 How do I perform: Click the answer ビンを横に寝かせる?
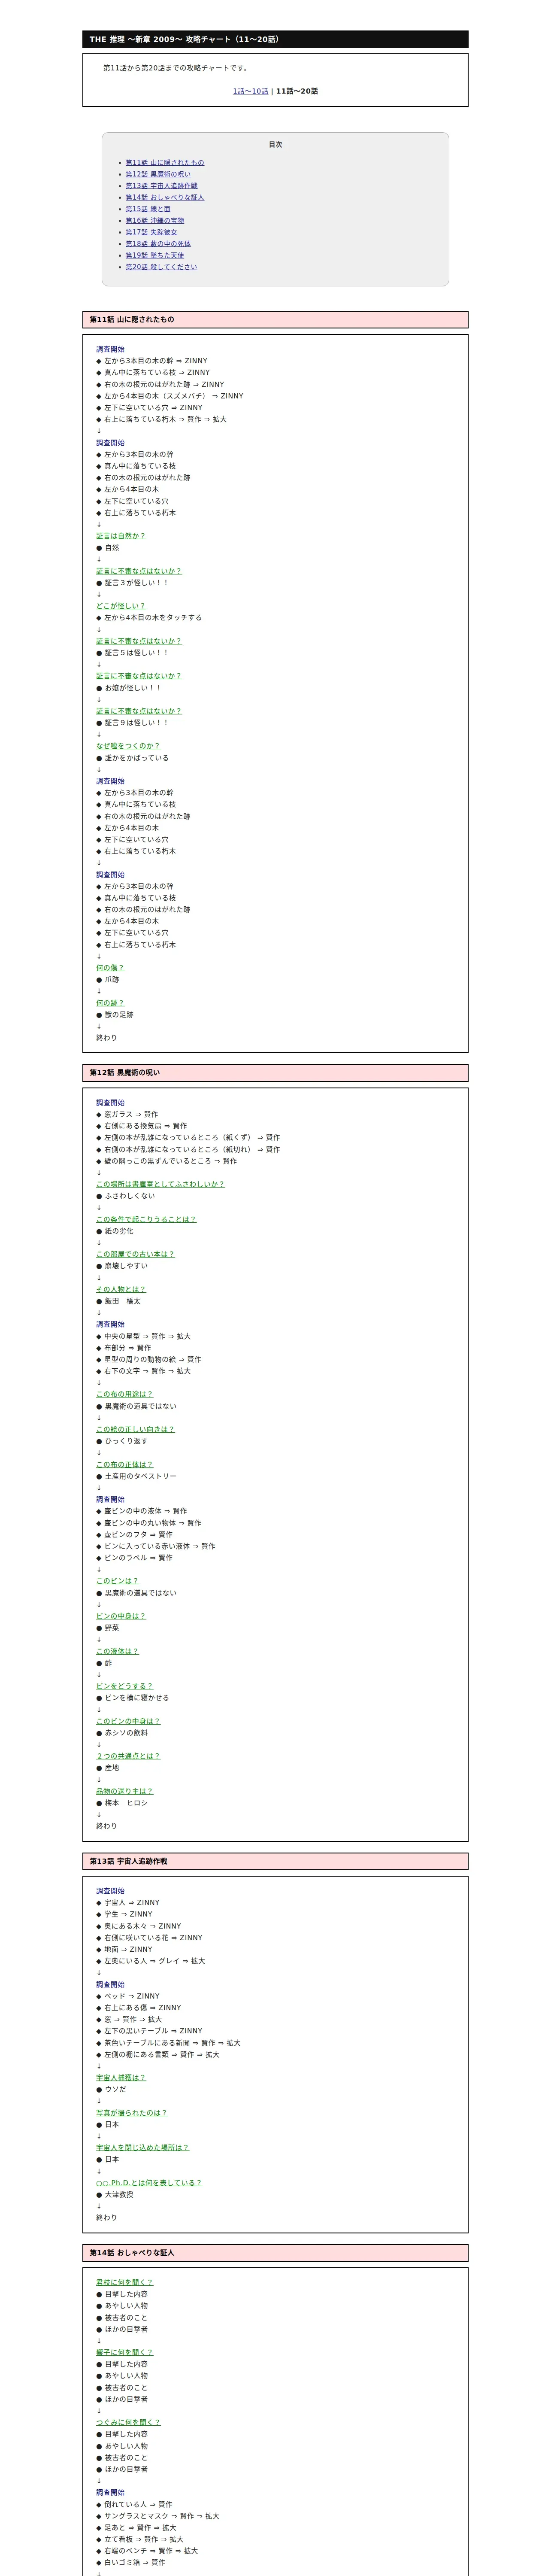point(137,1698)
